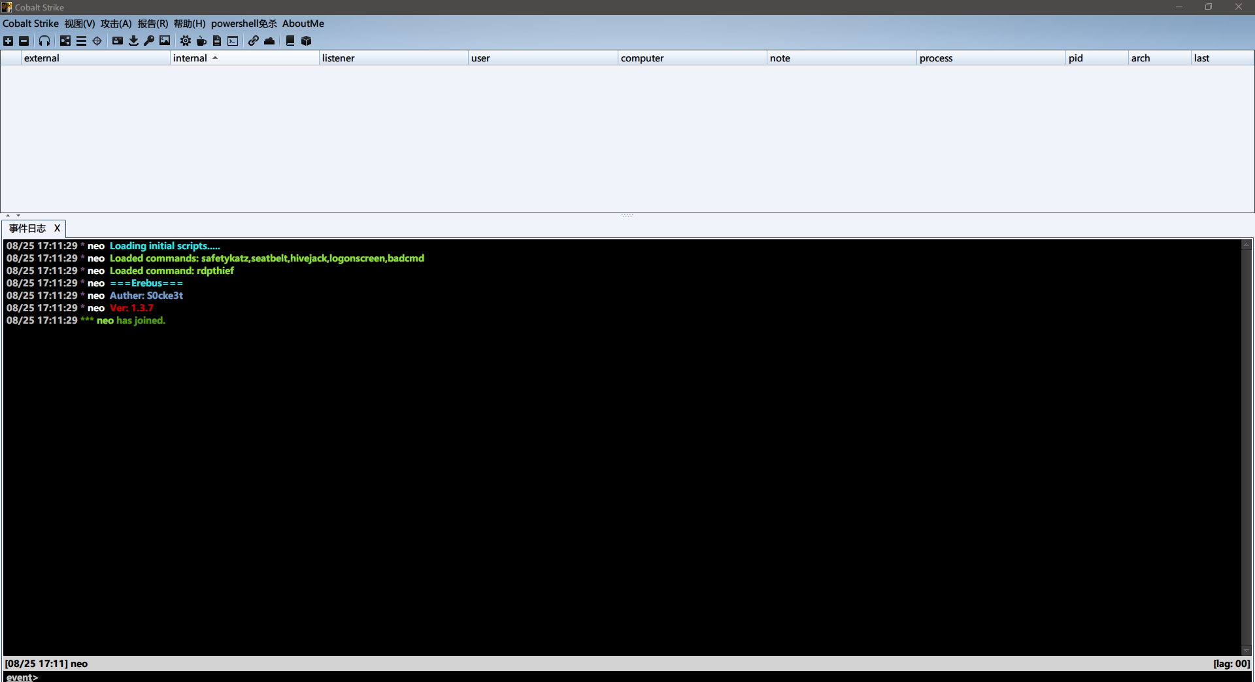Image resolution: width=1255 pixels, height=682 pixels.
Task: Sort sessions by internal column header
Action: point(244,58)
